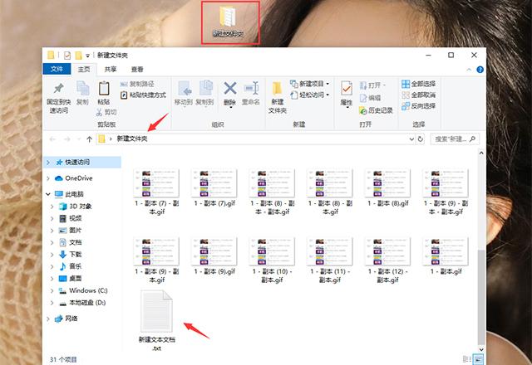Click the 粘贴 paste icon
This screenshot has width=532, height=365.
(x=104, y=90)
